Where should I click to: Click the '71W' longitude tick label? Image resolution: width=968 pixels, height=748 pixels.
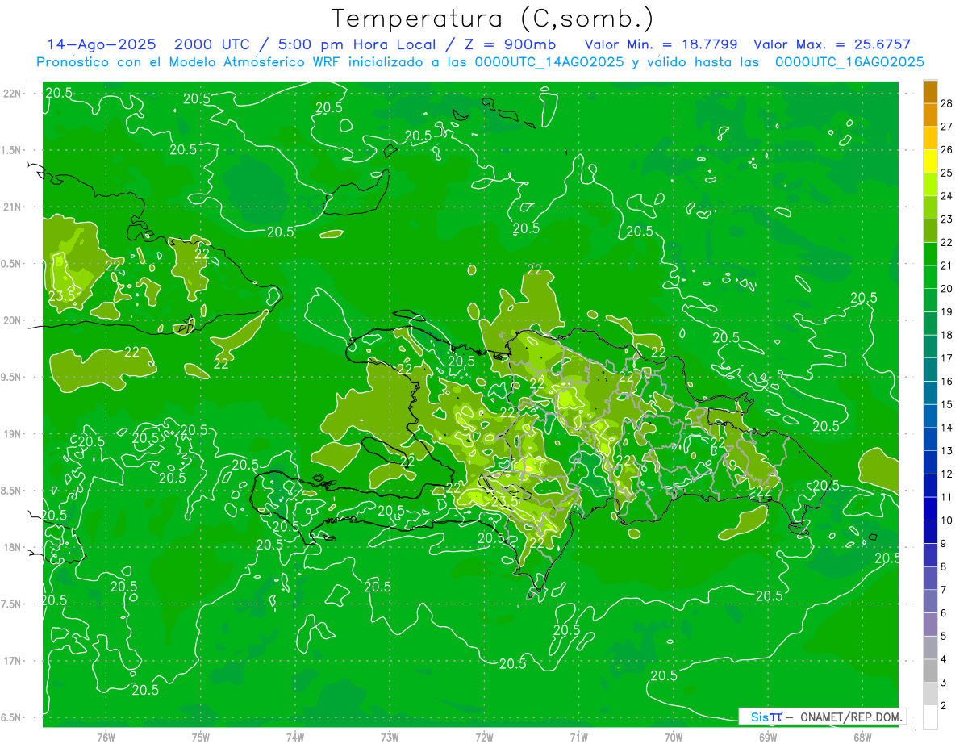point(578,738)
